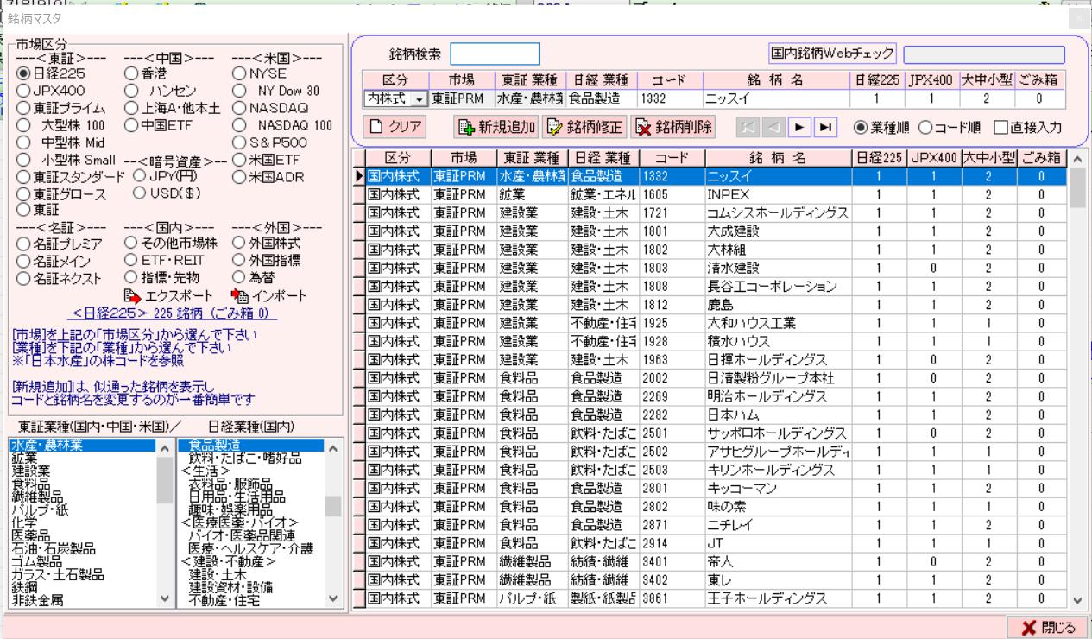Click the 東証業種 list scroll-down arrow

point(164,598)
